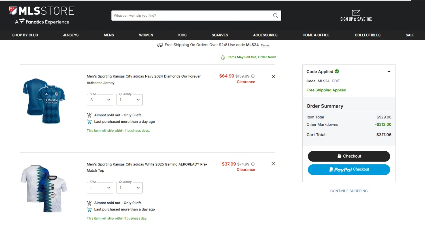Screen dimensions: 425x232
Task: Remove the Navy Diamonds jersey from cart
Action: point(273,76)
